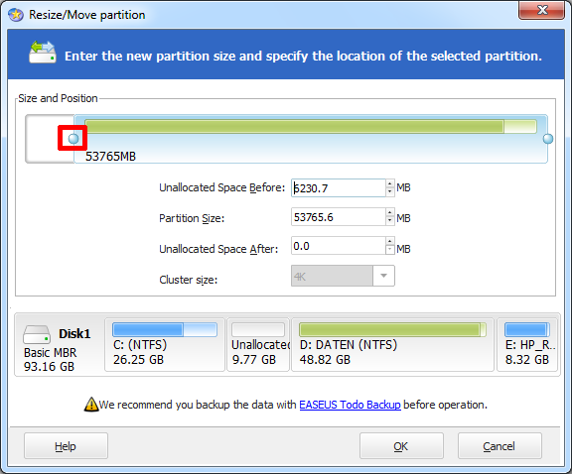Click the right partition resize handle
Viewport: 572px width, 474px height.
point(548,139)
